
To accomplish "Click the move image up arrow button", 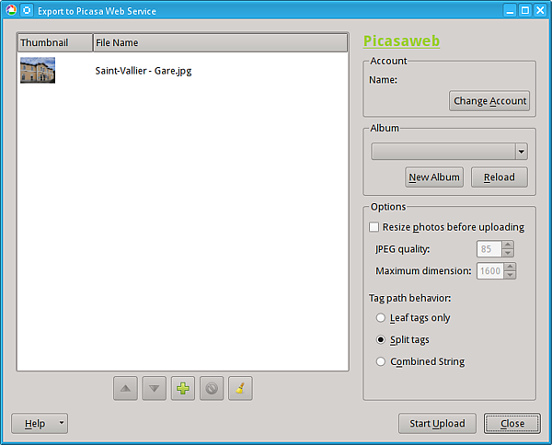I will pyautogui.click(x=125, y=388).
